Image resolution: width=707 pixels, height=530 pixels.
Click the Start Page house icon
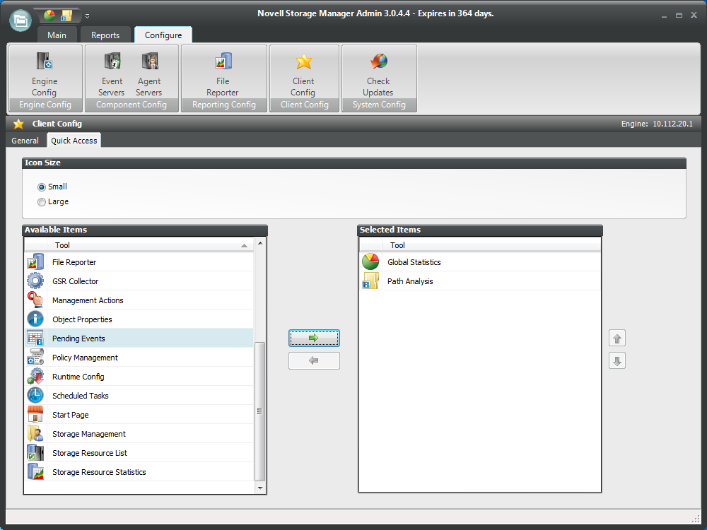pyautogui.click(x=35, y=414)
